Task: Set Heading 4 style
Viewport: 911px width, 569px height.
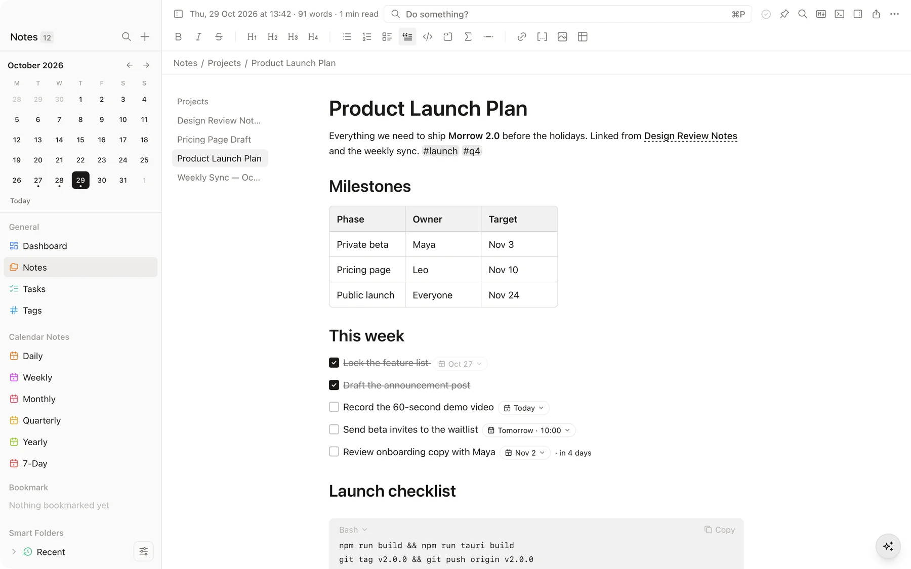Action: 313,37
